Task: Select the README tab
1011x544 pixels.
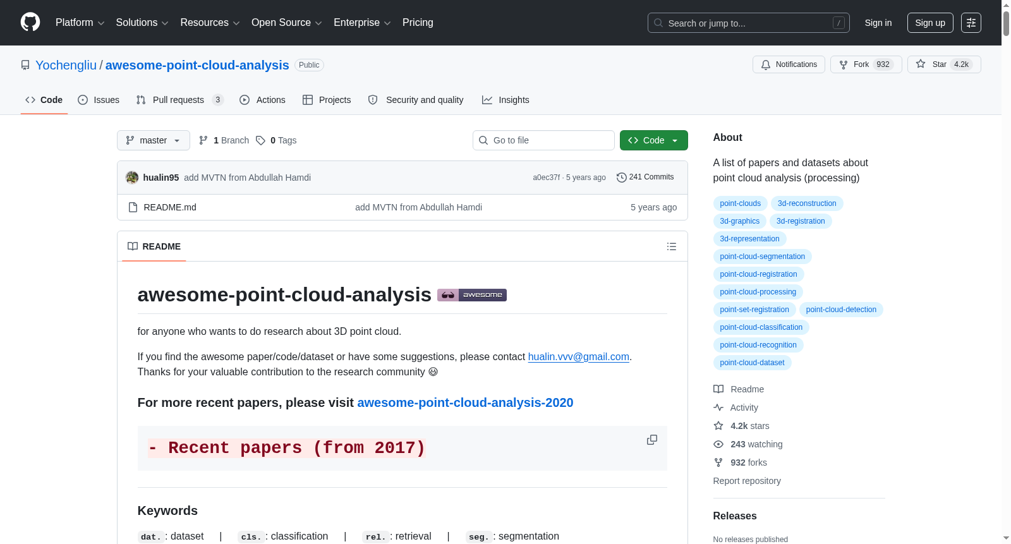Action: pos(154,246)
